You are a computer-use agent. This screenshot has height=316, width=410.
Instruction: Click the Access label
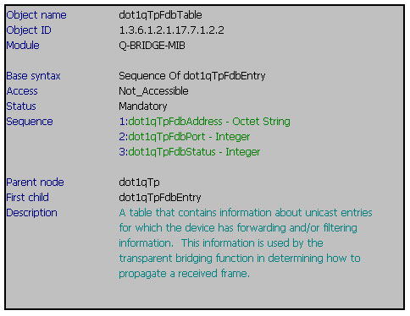coord(22,91)
